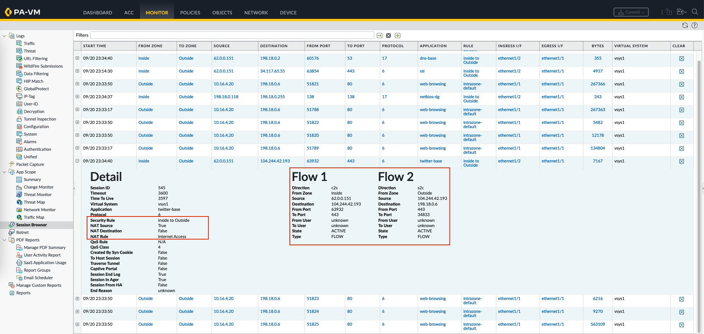Click destination link 104.244.42.193

[275, 161]
